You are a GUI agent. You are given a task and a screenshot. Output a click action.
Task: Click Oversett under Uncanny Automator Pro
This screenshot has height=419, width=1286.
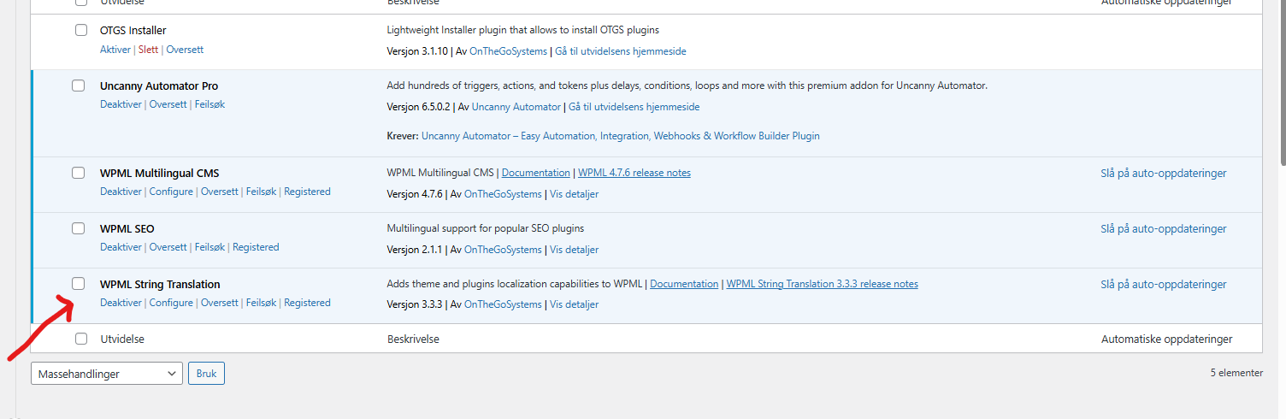tap(168, 104)
